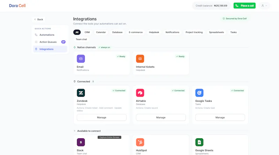The height and width of the screenshot is (155, 279).
Task: Click the Airtable card title
Action: 141,101
